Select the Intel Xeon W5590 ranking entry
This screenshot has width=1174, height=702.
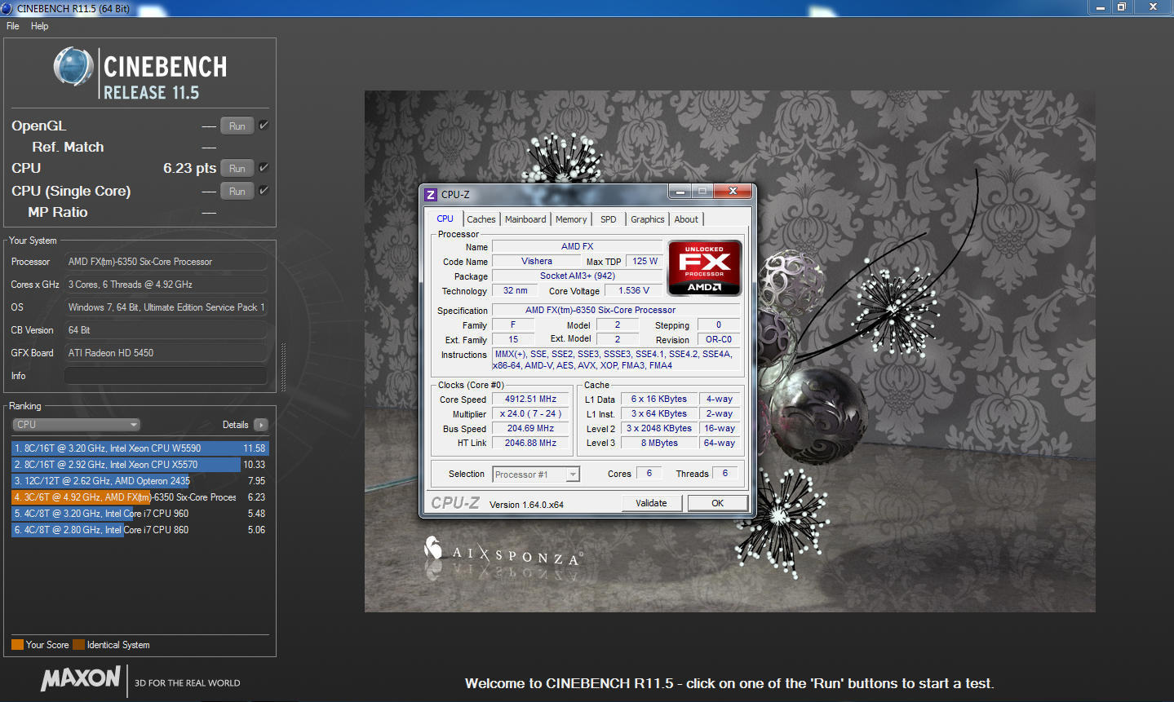coord(139,448)
